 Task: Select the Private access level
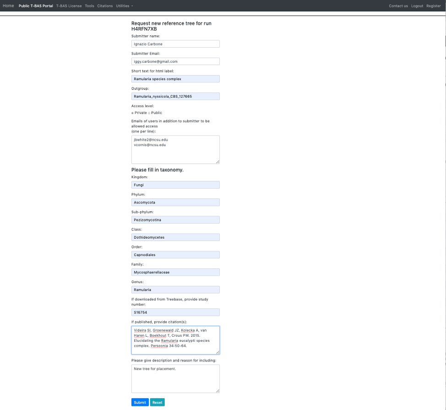132,113
